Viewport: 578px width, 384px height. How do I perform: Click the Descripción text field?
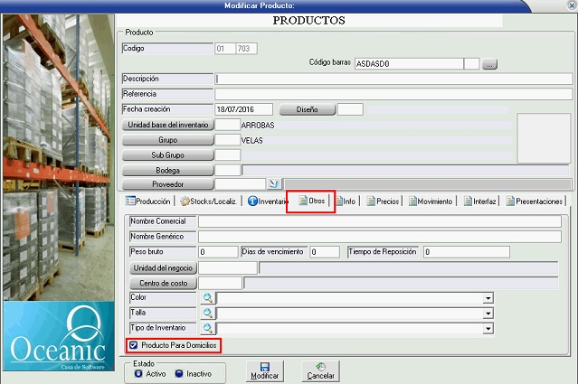tap(393, 79)
